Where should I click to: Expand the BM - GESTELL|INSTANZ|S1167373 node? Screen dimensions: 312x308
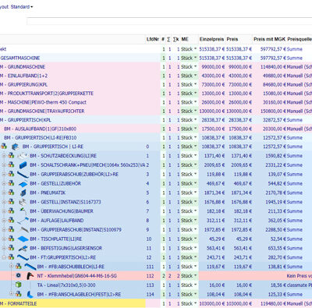pos(4,202)
